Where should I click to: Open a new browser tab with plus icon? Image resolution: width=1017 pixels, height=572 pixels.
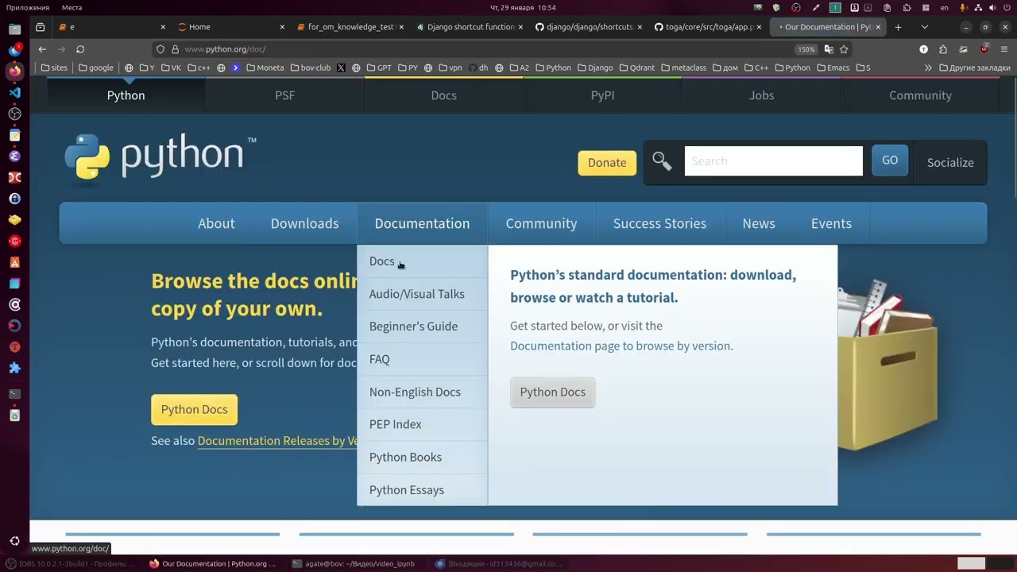898,27
